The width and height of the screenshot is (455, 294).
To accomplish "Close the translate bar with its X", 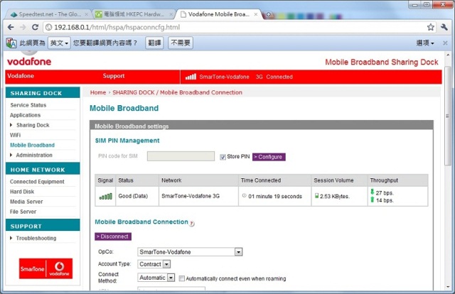I will (445, 43).
